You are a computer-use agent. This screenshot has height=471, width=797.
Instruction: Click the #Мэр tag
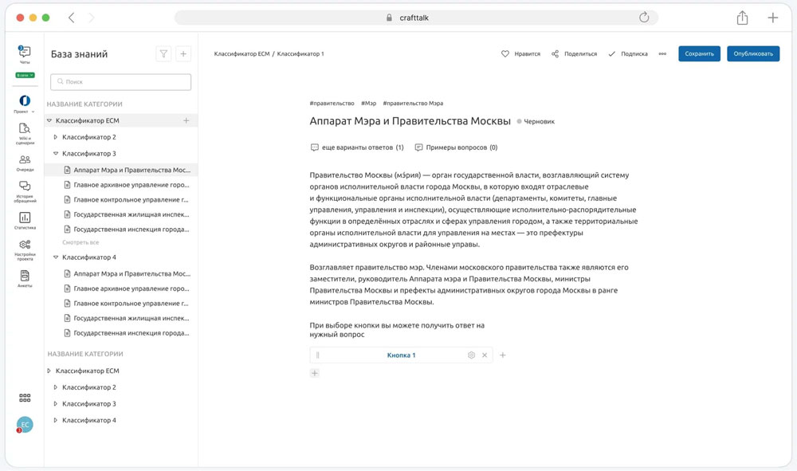coord(368,103)
